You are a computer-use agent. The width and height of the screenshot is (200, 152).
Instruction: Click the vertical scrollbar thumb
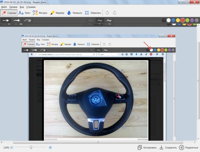198,80
